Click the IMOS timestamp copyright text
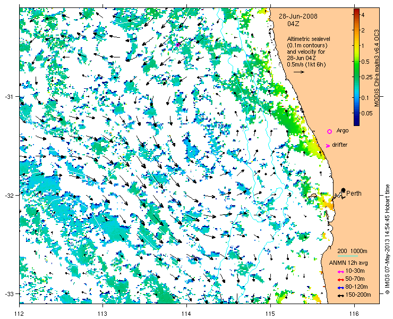 (x=388, y=239)
